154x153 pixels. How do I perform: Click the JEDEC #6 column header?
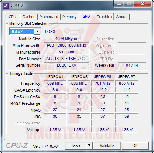tap(103, 77)
